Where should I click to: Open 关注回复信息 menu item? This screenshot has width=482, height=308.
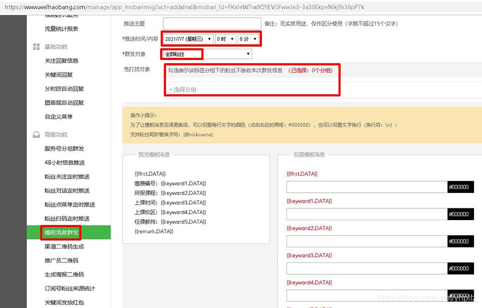coord(62,61)
